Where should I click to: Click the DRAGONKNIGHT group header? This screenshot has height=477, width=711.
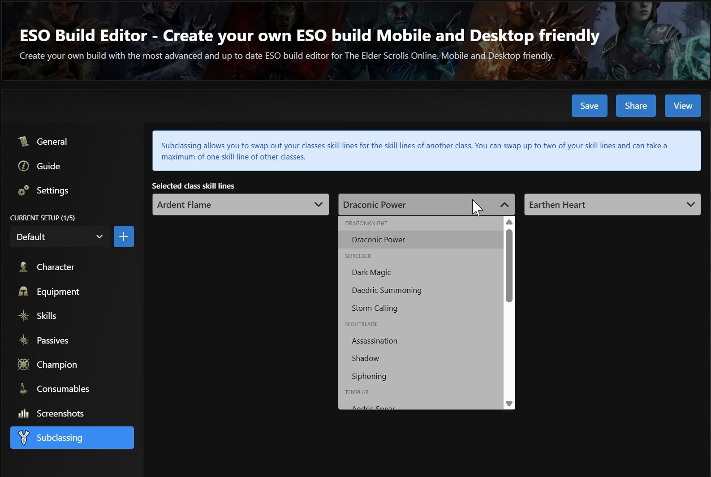366,223
